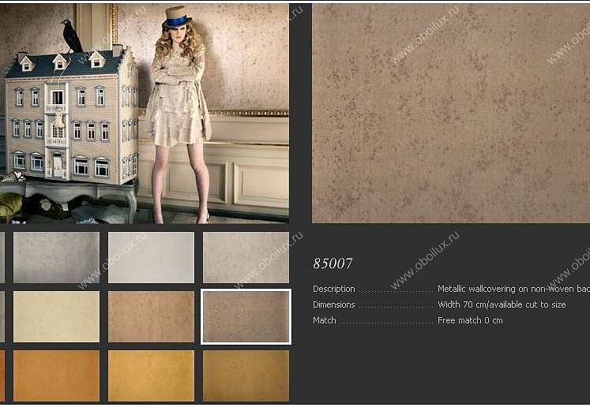Click partially visible swatch at left of top row

(x=2, y=257)
